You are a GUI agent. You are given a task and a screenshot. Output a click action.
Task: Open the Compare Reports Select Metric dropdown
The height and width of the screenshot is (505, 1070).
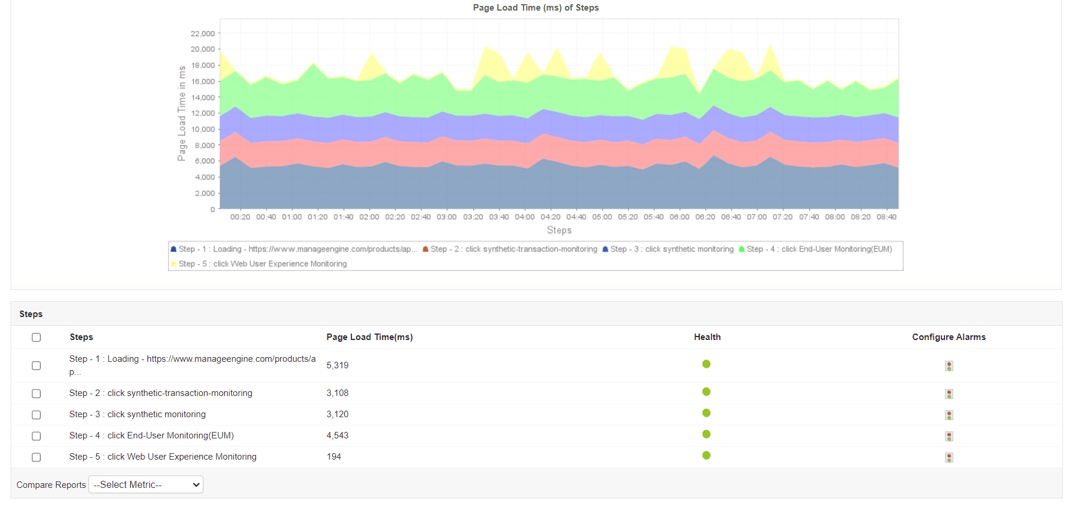[146, 484]
